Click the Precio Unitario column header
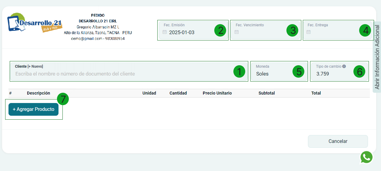381x171 pixels. point(217,93)
